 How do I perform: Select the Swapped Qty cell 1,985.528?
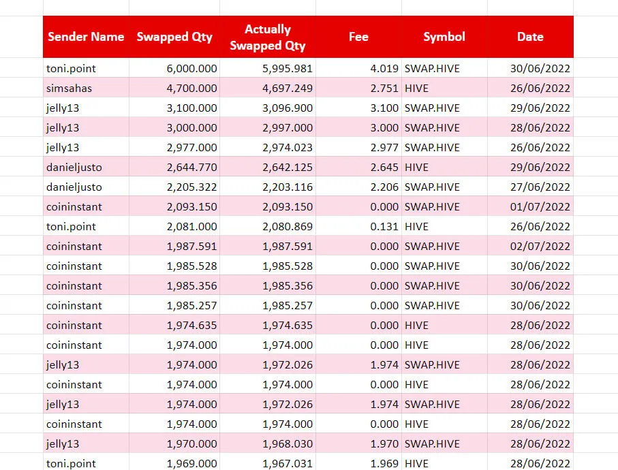pos(174,265)
